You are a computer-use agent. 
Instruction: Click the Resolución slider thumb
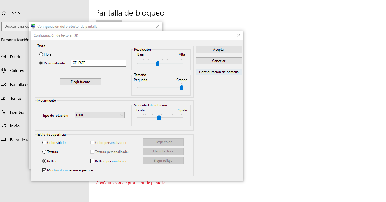tap(158, 63)
